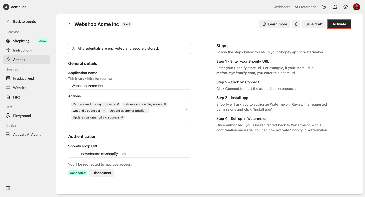Open the user profile avatar
This screenshot has width=365, height=197.
(x=357, y=7)
